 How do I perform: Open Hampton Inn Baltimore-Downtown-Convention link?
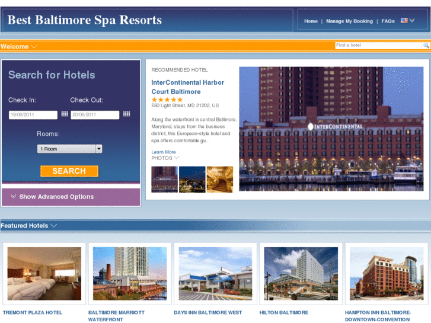tap(378, 316)
